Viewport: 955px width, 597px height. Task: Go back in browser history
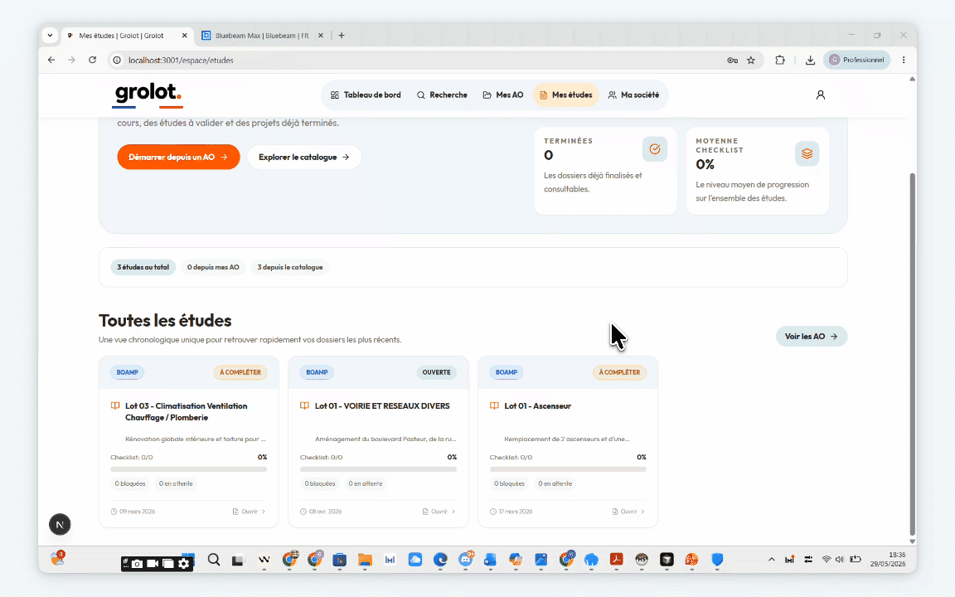[x=51, y=60]
